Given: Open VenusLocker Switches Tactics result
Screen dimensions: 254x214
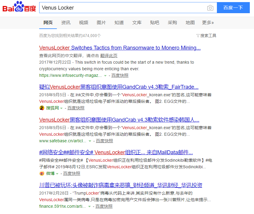Looking at the screenshot, I should (x=120, y=48).
